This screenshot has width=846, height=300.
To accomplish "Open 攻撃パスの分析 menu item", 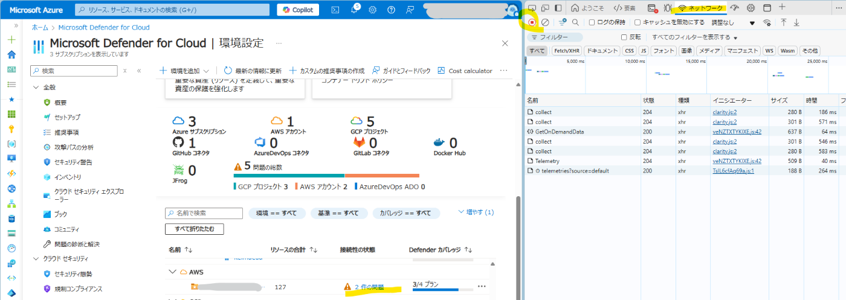I will click(x=68, y=147).
